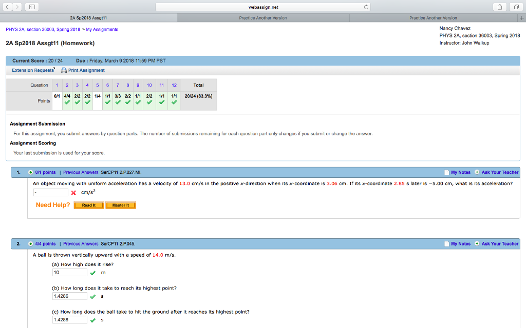Click the Read It help button
This screenshot has width=526, height=328.
[x=89, y=205]
